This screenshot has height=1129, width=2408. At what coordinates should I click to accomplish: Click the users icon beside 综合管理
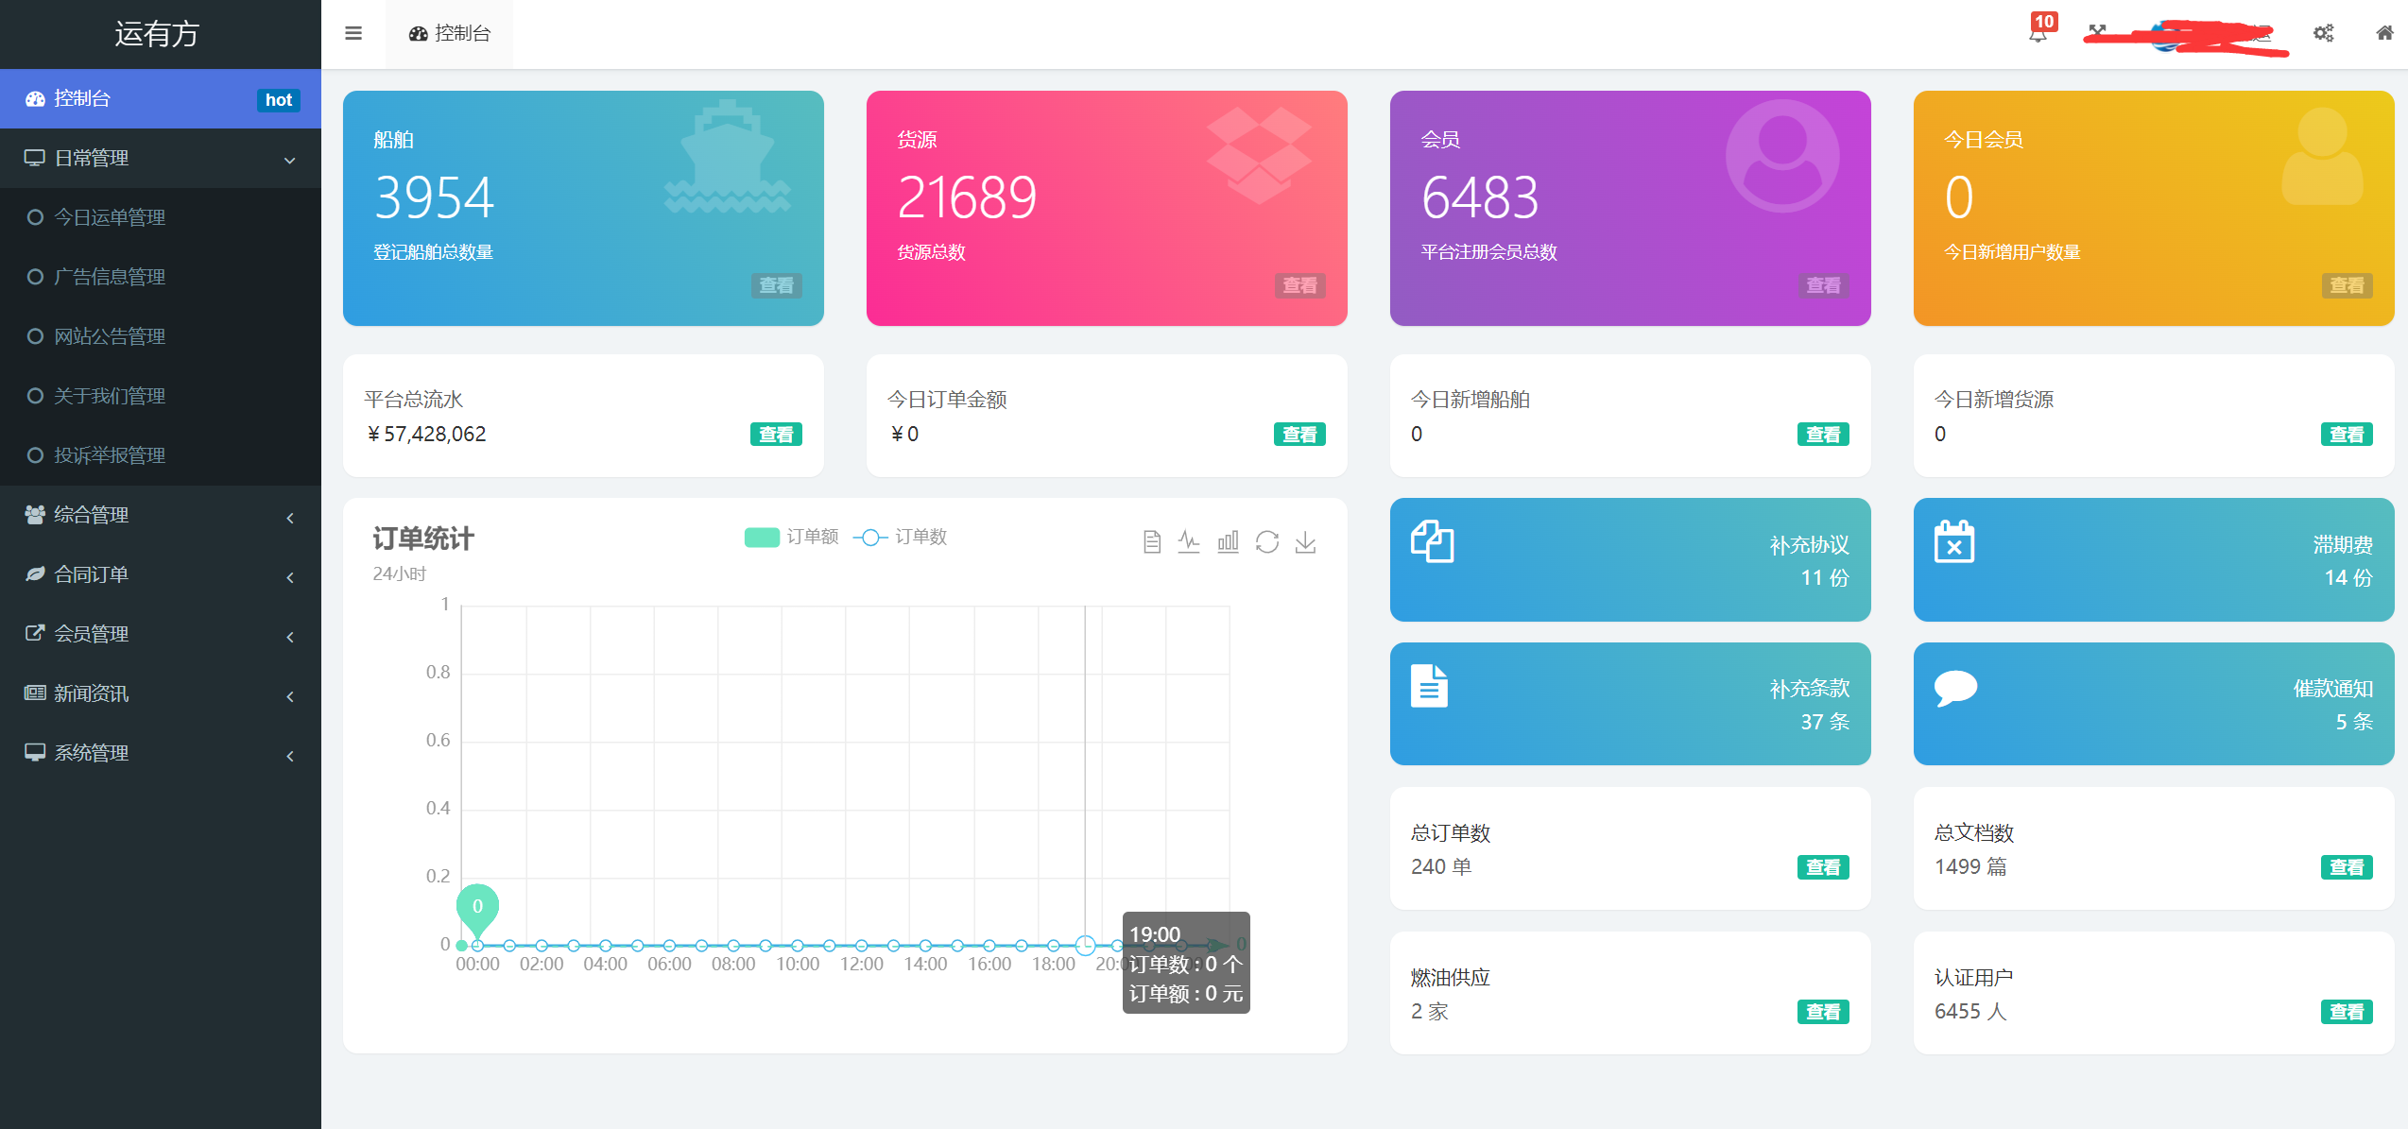pos(35,515)
